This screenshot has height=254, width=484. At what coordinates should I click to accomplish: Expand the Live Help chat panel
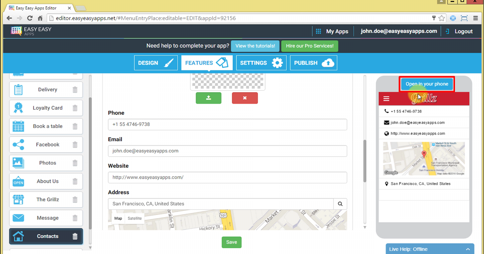click(467, 249)
